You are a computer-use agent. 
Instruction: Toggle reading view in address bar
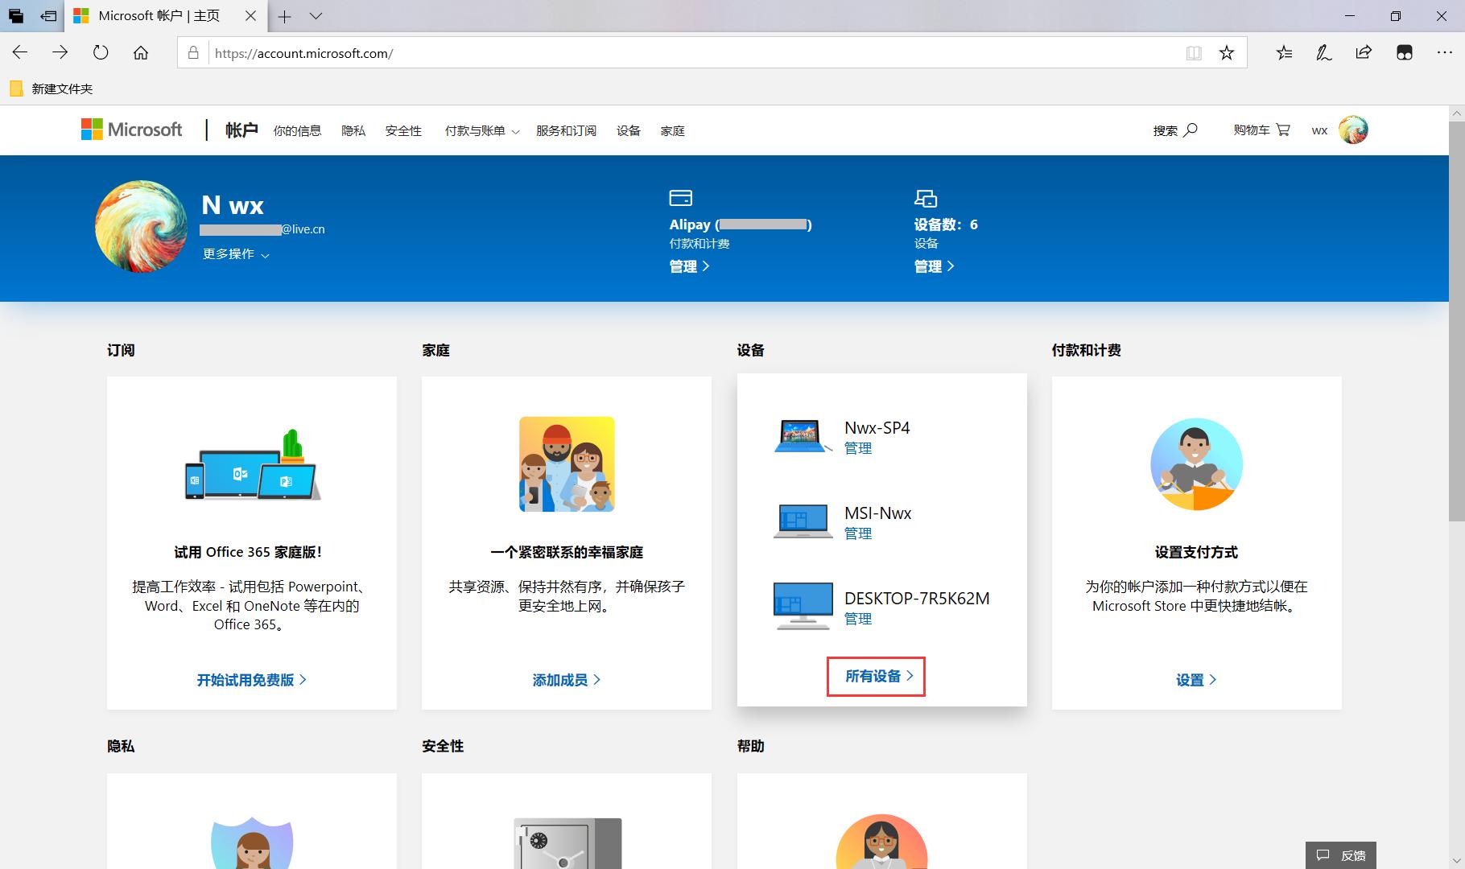1194,53
